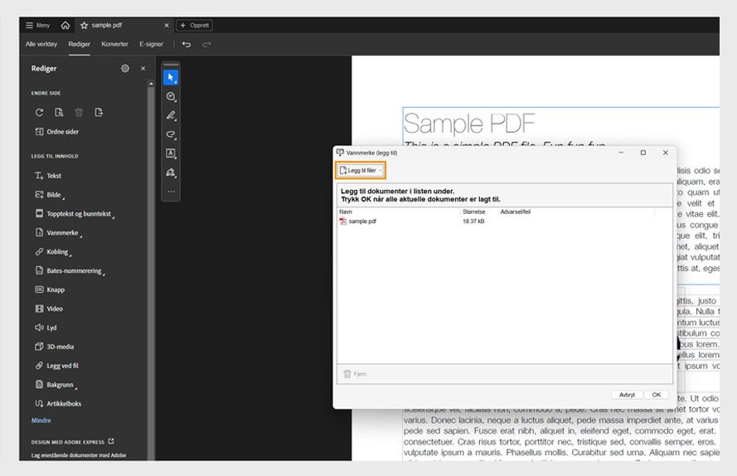
Task: Open the Konverter tab
Action: [114, 44]
